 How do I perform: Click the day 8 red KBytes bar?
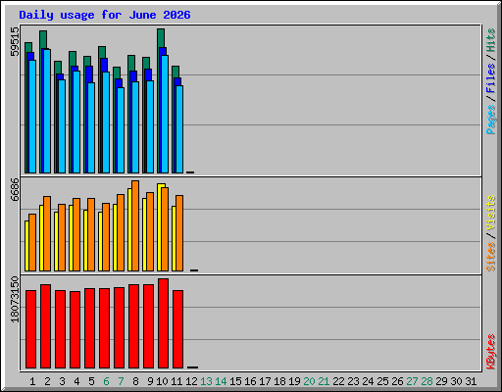(x=133, y=326)
